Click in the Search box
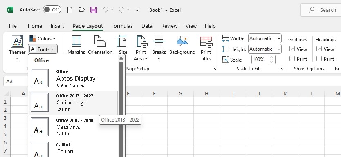Image resolution: width=341 pixels, height=157 pixels. [321, 10]
